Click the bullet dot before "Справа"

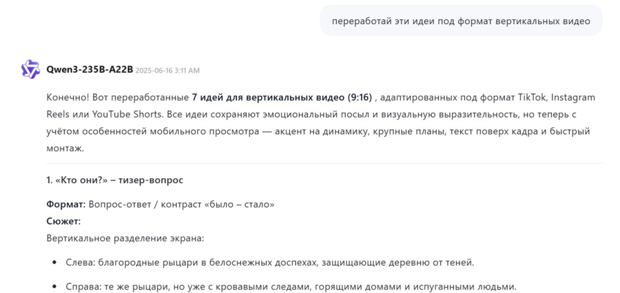click(54, 287)
